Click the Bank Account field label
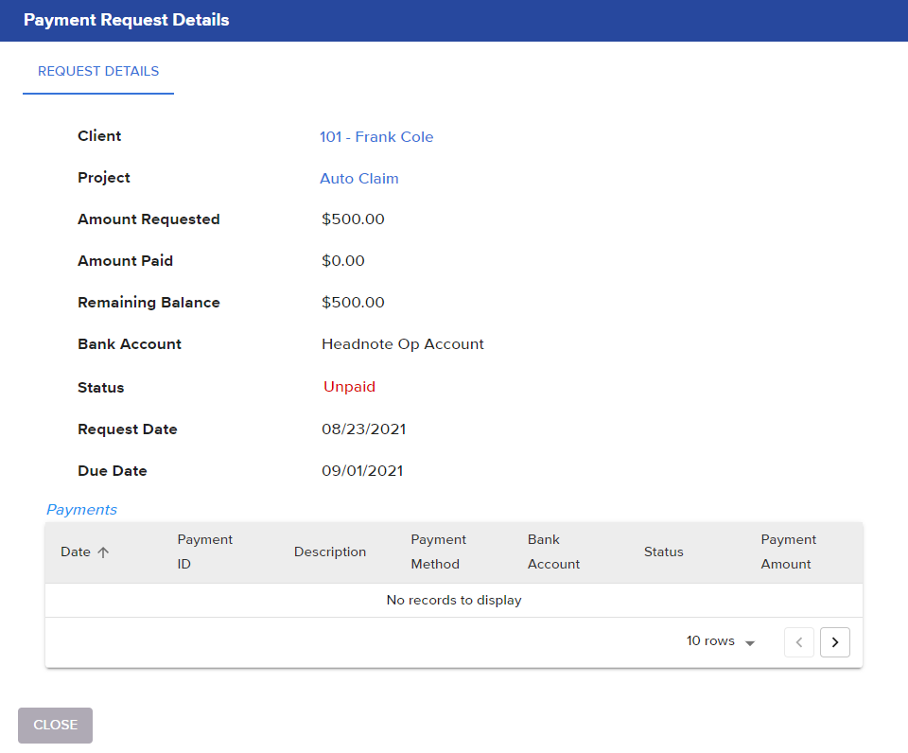The height and width of the screenshot is (753, 908). [x=130, y=344]
